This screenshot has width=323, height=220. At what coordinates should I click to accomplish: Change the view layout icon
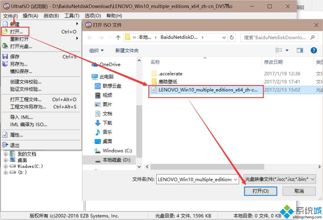(278, 50)
